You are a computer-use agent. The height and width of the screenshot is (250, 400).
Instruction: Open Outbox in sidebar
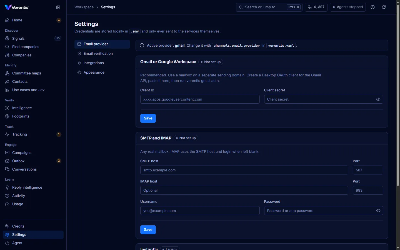33,161
